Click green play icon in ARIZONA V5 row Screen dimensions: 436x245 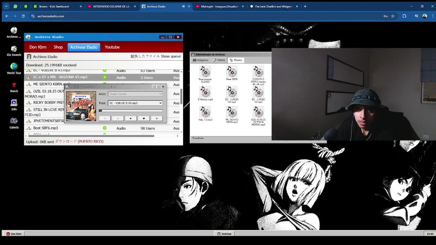tap(105, 77)
